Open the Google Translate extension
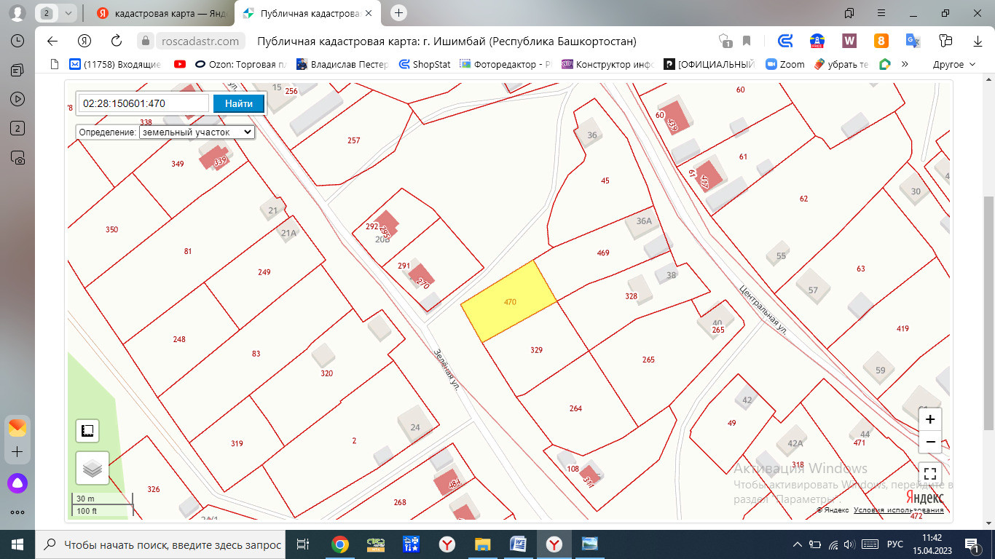Image resolution: width=995 pixels, height=559 pixels. [x=913, y=41]
